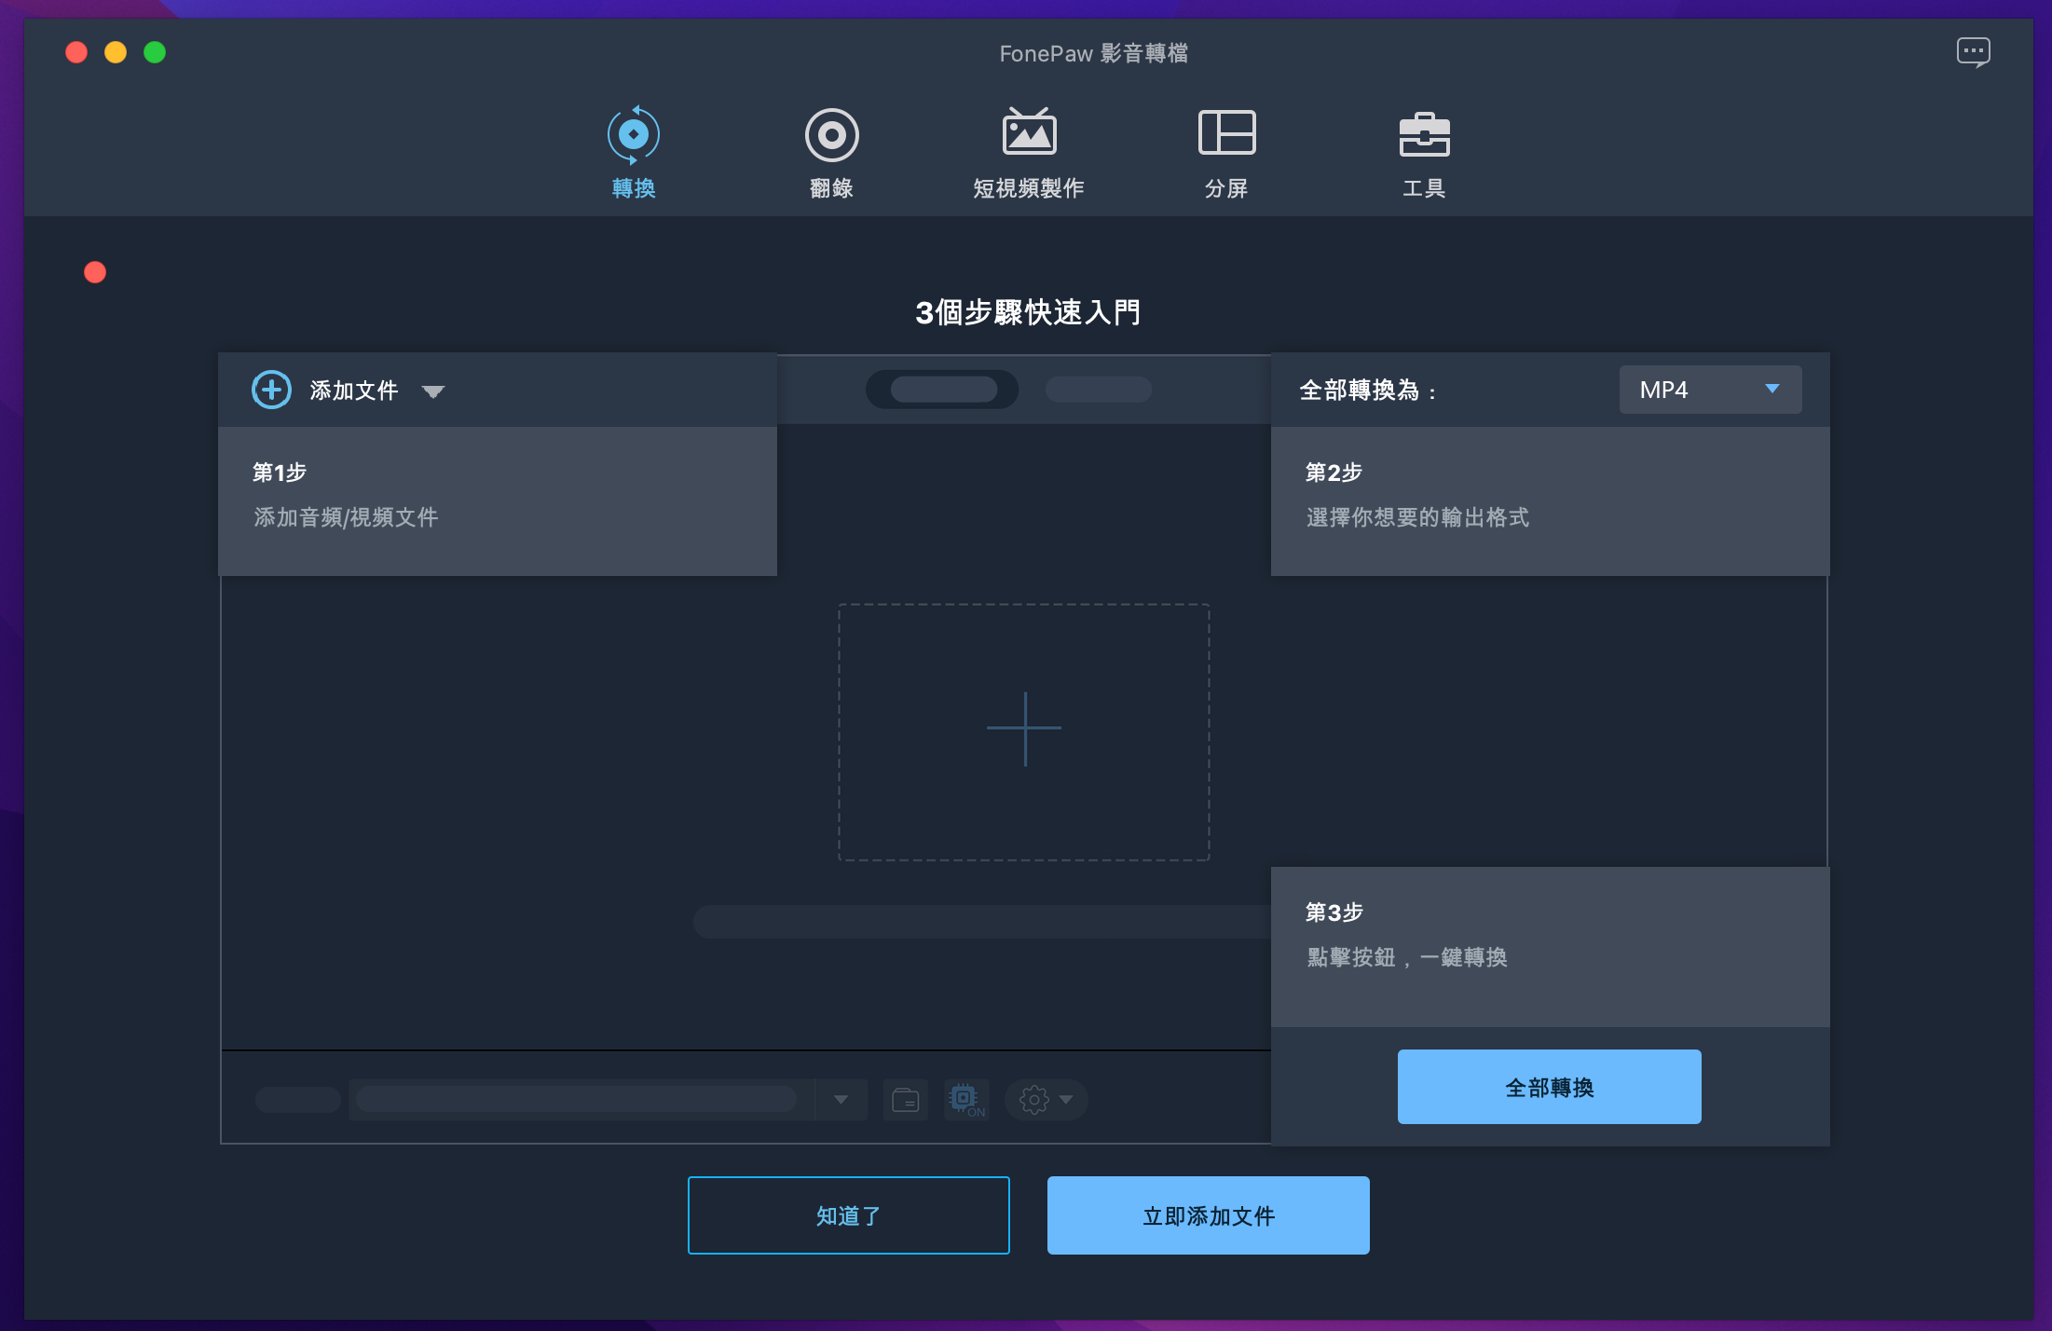Click the progress pill in the tutorial overlay
Screen dimensions: 2052x1331
(x=942, y=390)
